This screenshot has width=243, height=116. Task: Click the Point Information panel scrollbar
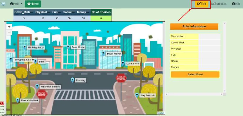click(224, 57)
